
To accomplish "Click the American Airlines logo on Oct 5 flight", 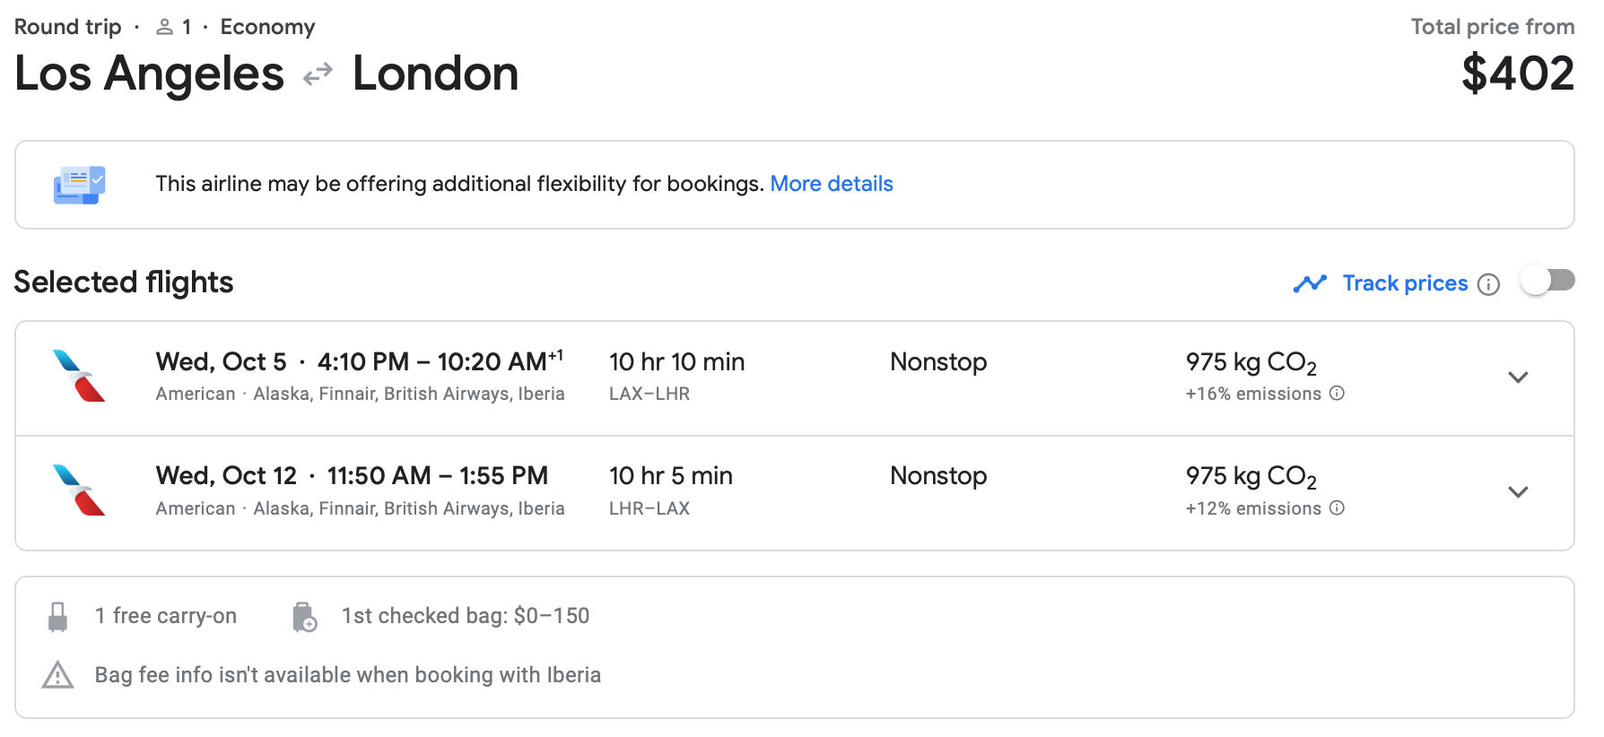I will tap(79, 376).
